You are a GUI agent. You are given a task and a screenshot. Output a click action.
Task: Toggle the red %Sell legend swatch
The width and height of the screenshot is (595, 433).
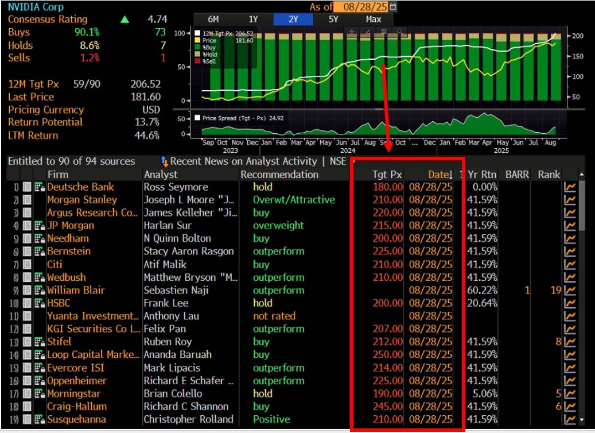197,61
